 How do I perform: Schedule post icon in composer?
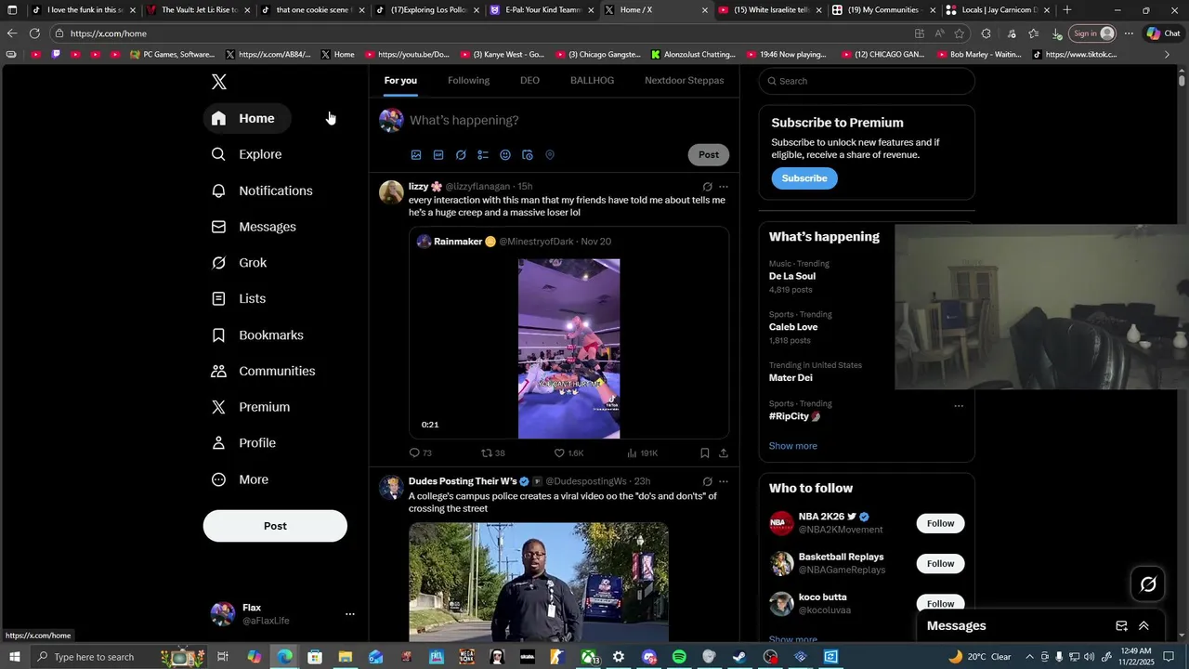[x=528, y=155]
